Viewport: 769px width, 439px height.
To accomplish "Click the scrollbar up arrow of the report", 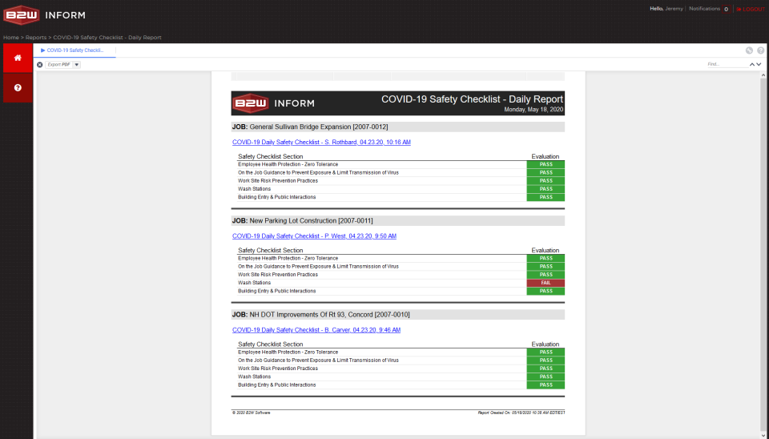I will [763, 75].
